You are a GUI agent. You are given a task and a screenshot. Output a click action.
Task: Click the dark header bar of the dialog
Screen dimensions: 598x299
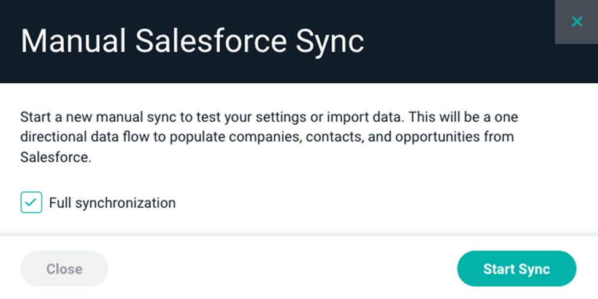pos(299,41)
